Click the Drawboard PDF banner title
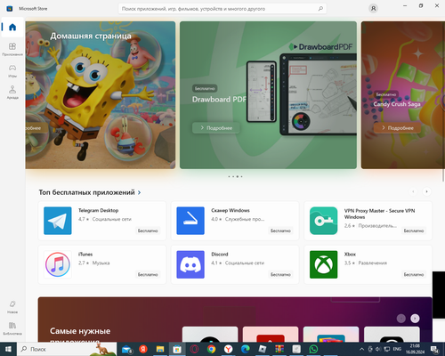This screenshot has height=356, width=445. 219,99
